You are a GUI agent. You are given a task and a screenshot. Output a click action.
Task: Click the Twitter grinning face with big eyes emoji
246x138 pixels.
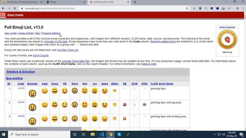click(x=85, y=105)
